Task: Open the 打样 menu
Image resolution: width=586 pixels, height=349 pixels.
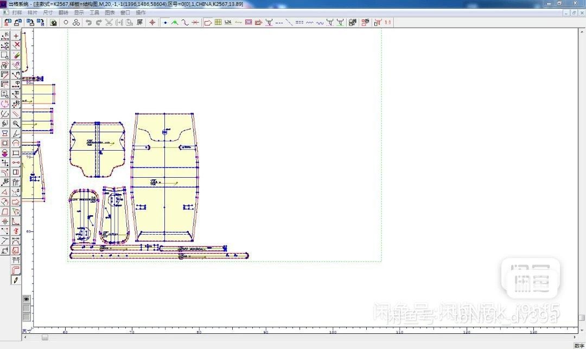Action: pos(17,12)
